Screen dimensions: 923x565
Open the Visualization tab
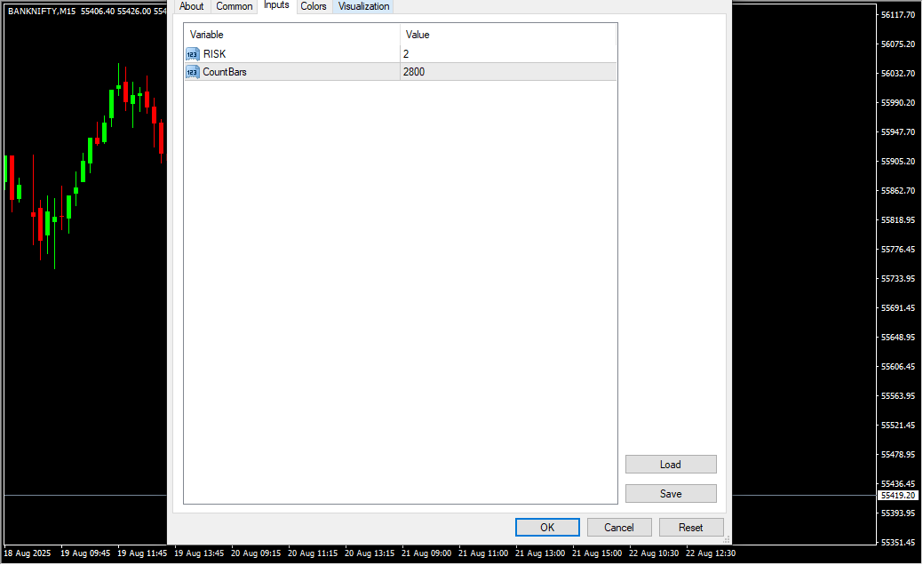point(363,6)
